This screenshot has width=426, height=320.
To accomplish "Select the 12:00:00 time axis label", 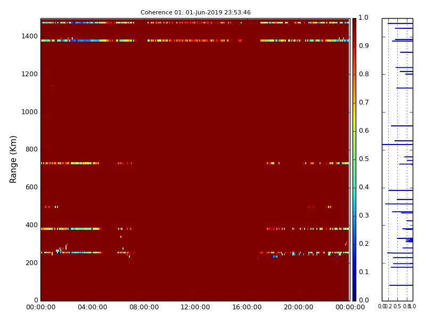I will click(195, 307).
